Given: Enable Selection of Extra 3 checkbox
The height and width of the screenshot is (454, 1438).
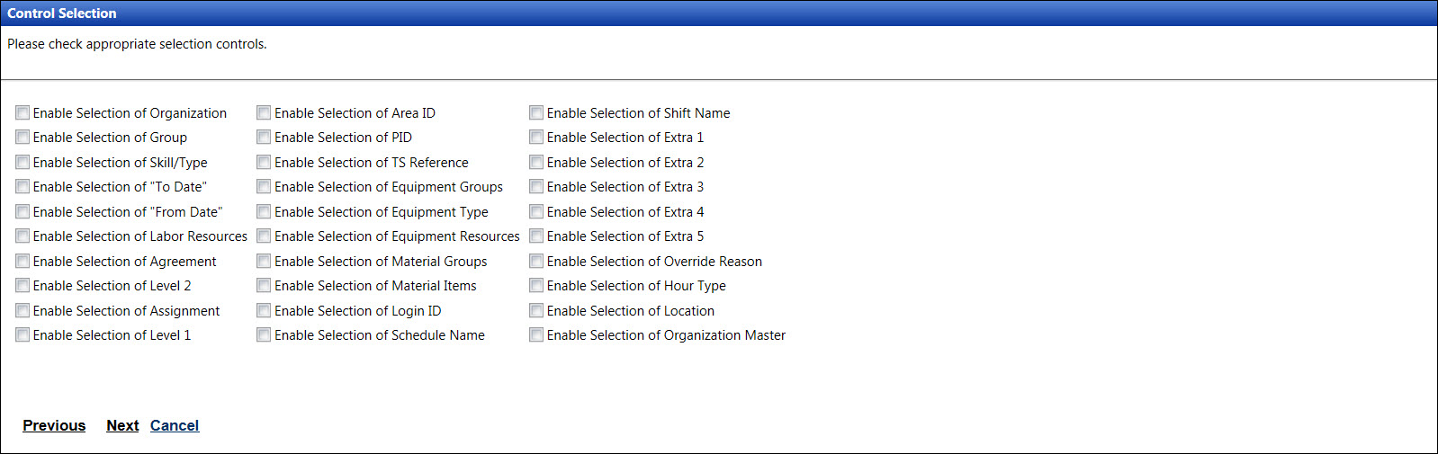Looking at the screenshot, I should [x=536, y=187].
